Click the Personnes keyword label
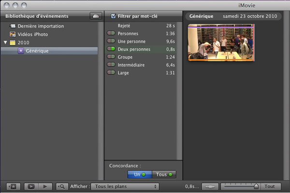 tap(128, 34)
